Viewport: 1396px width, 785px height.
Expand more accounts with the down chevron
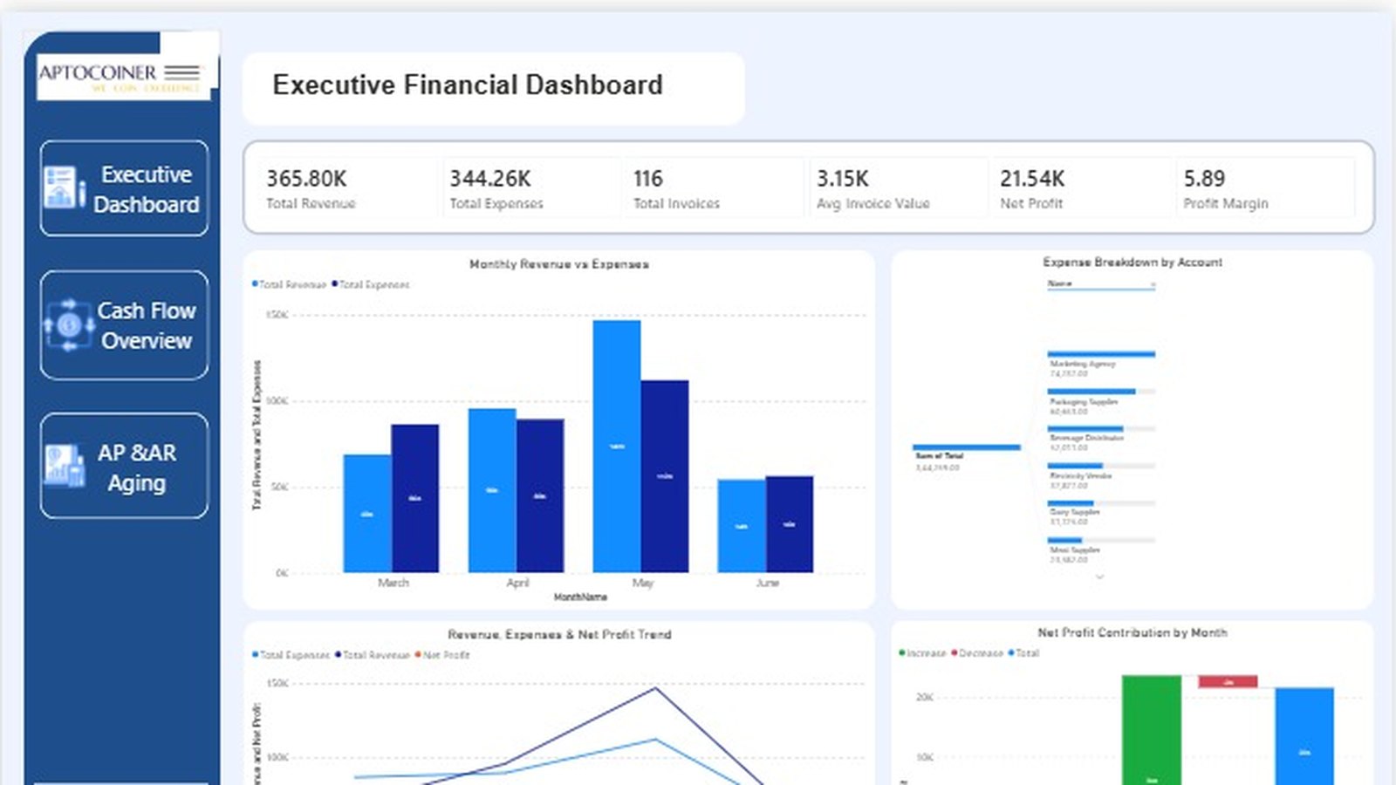[1099, 577]
